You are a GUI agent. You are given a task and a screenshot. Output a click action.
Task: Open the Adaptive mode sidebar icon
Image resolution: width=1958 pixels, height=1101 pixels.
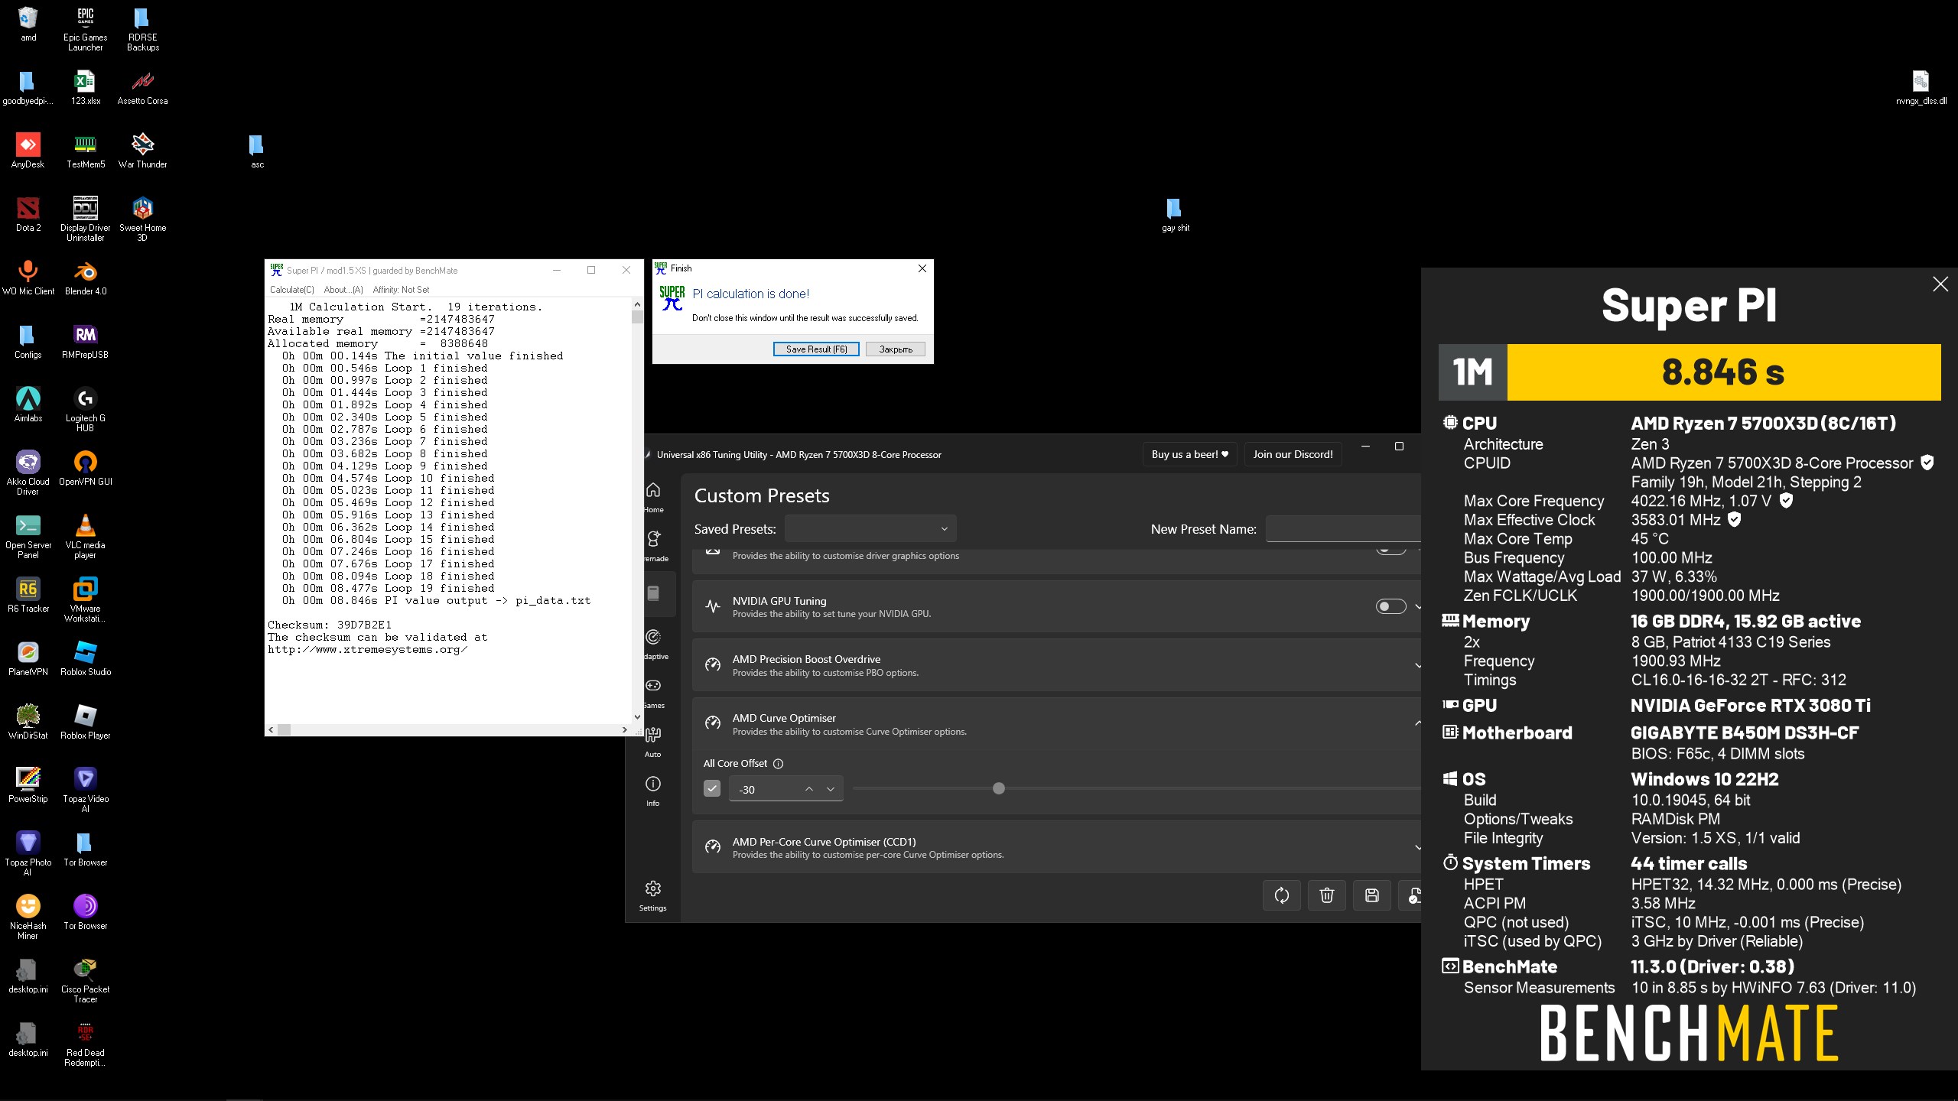tap(653, 644)
